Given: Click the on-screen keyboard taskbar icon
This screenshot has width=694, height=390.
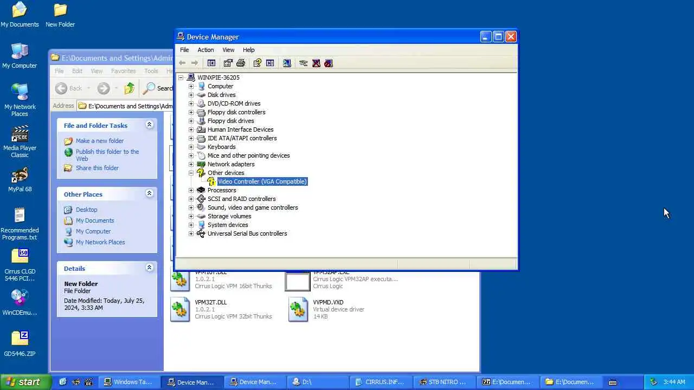Looking at the screenshot, I should tap(613, 382).
